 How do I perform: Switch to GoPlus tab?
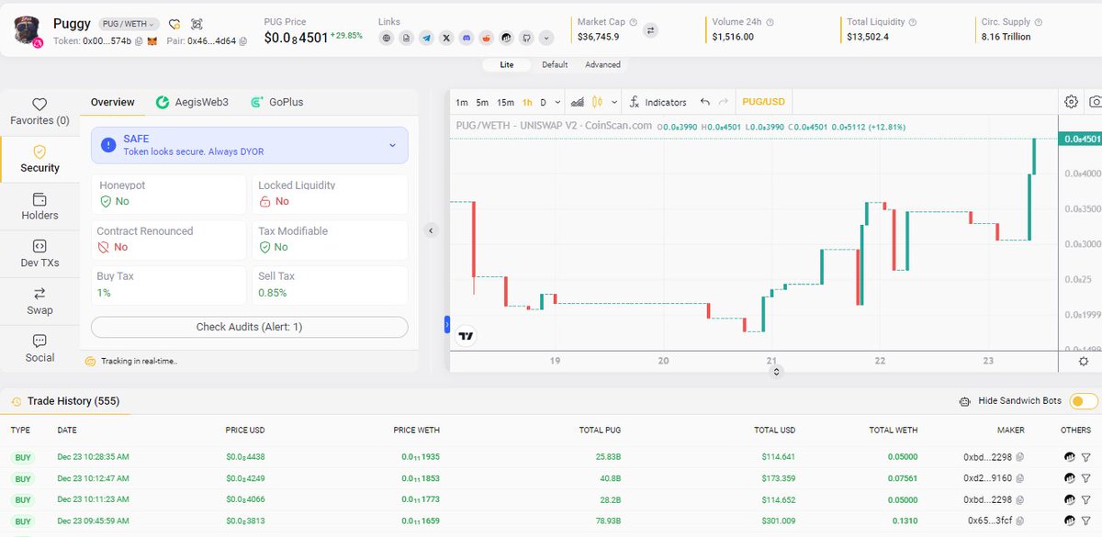[276, 102]
